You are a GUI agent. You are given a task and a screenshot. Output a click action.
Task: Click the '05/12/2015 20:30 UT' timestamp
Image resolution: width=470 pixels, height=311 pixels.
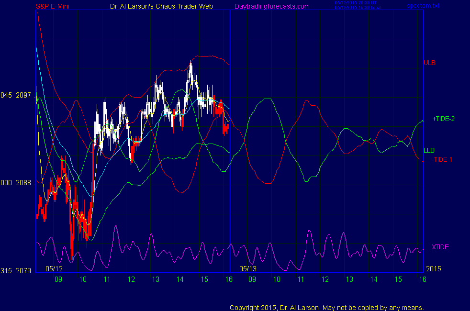coord(356,3)
